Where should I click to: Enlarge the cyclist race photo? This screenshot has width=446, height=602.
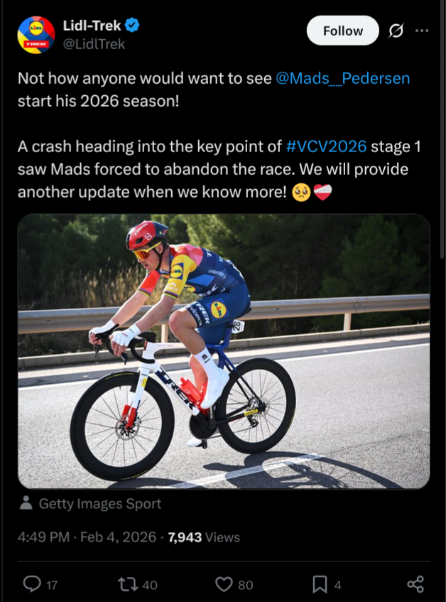click(223, 351)
